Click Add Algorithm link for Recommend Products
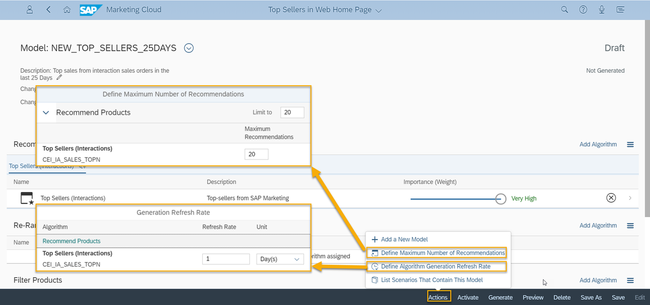 tap(598, 144)
